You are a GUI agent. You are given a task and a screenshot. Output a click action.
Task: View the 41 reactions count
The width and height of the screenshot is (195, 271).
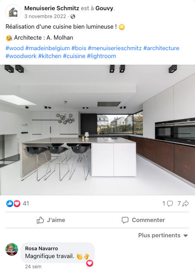(26, 204)
